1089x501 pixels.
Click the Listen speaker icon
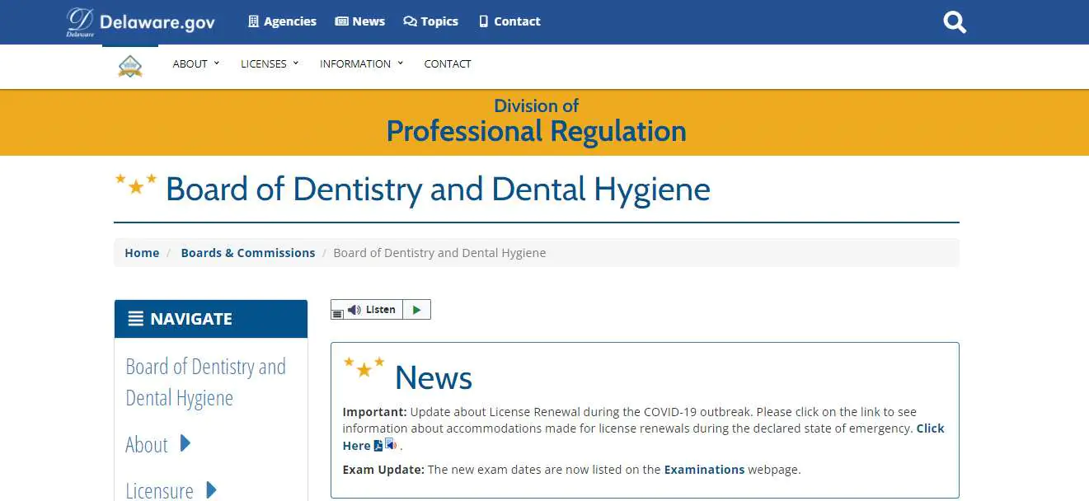pyautogui.click(x=355, y=308)
